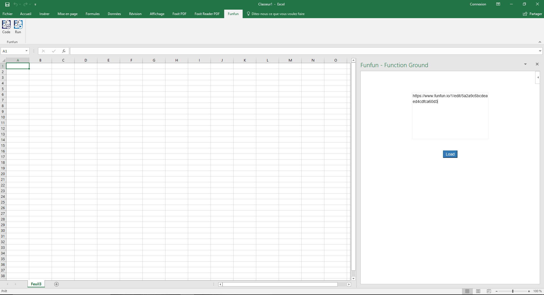Screen dimensions: 544x295
Task: Click the horizontal scrollbar thumb
Action: click(x=280, y=284)
